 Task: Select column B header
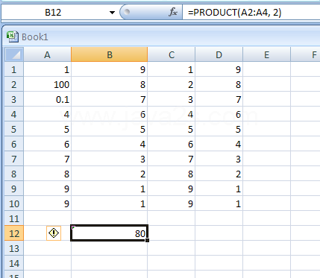tap(110, 54)
